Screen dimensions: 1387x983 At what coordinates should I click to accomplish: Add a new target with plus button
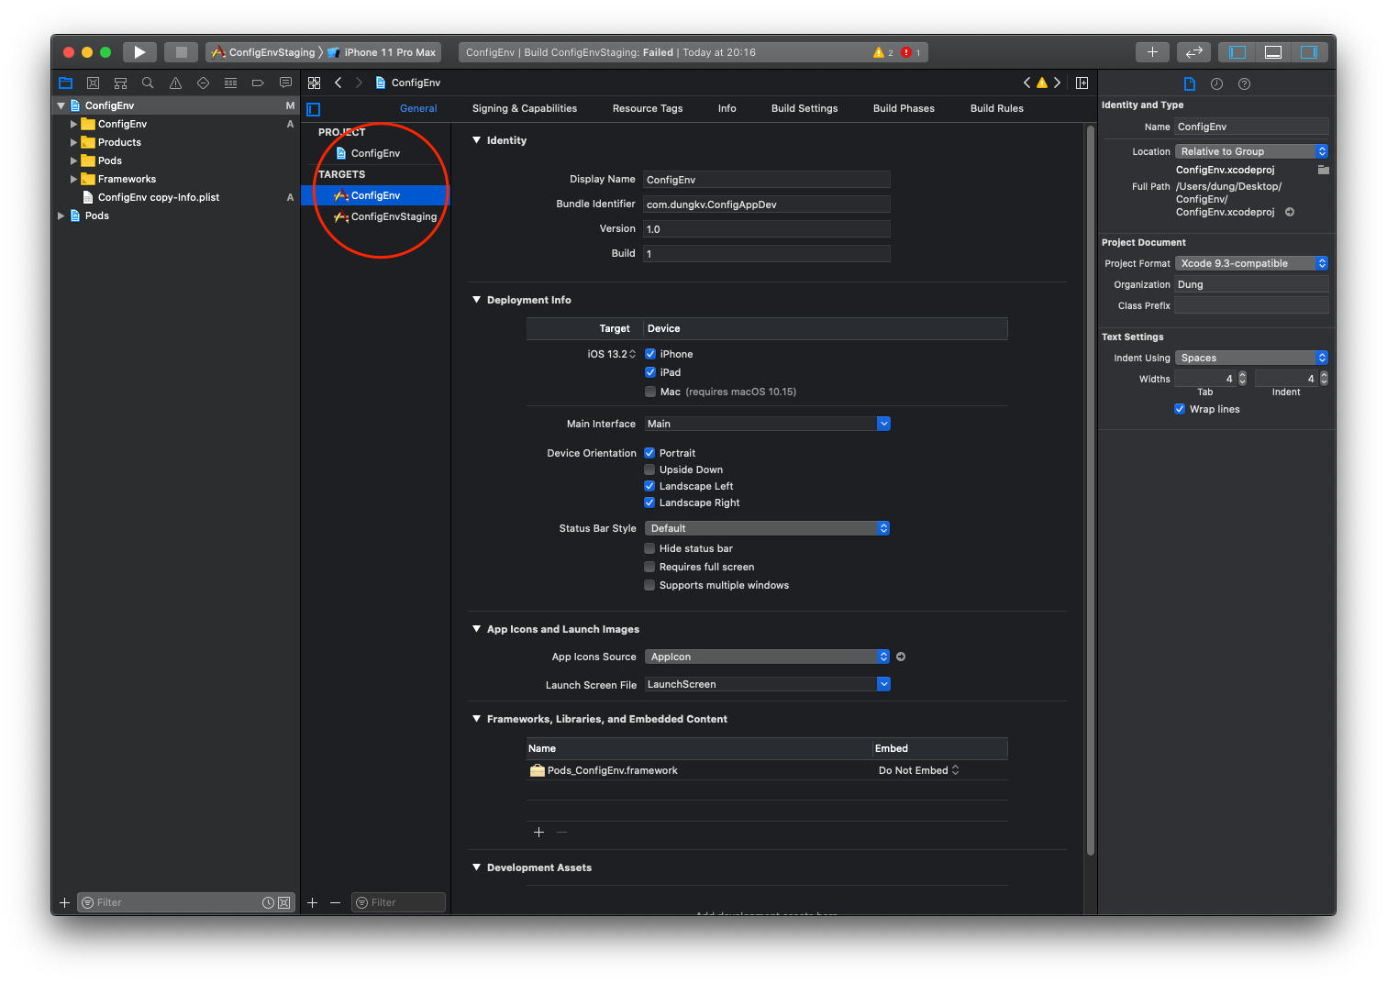[312, 902]
